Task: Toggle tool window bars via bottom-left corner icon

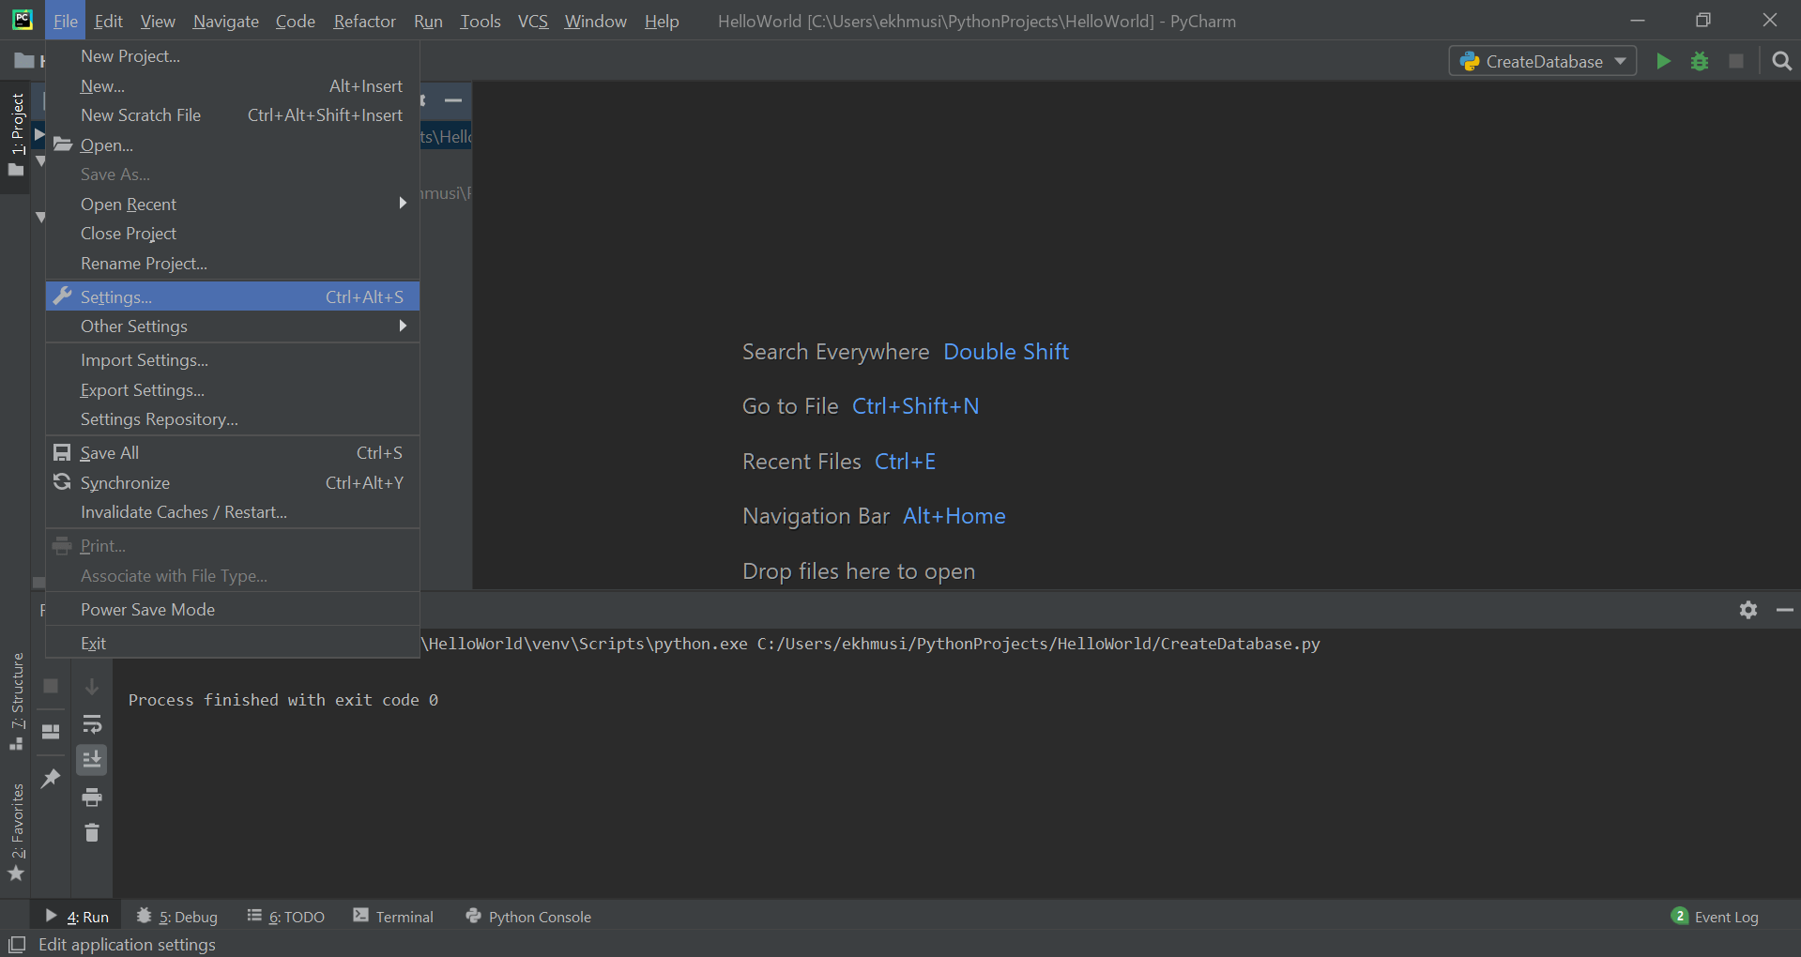Action: 17,945
